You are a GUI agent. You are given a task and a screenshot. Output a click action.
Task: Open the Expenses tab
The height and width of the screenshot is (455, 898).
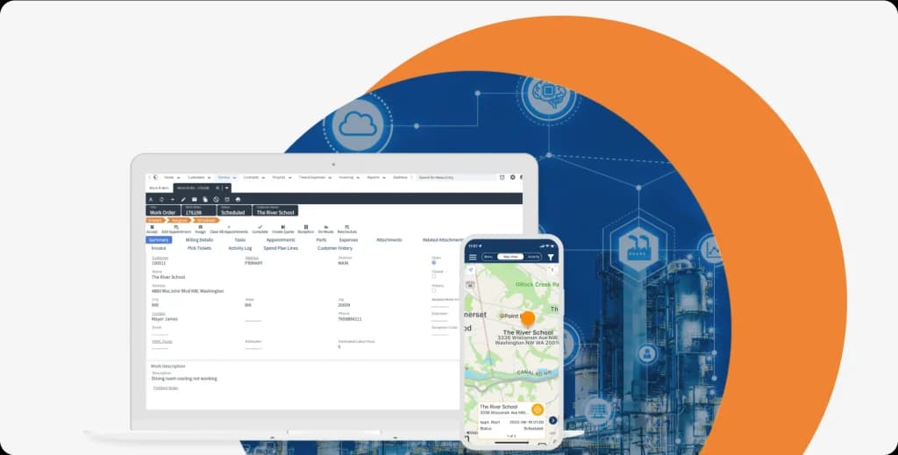348,240
